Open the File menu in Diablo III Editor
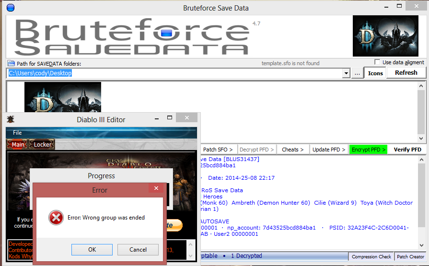The width and height of the screenshot is (429, 266). point(17,133)
